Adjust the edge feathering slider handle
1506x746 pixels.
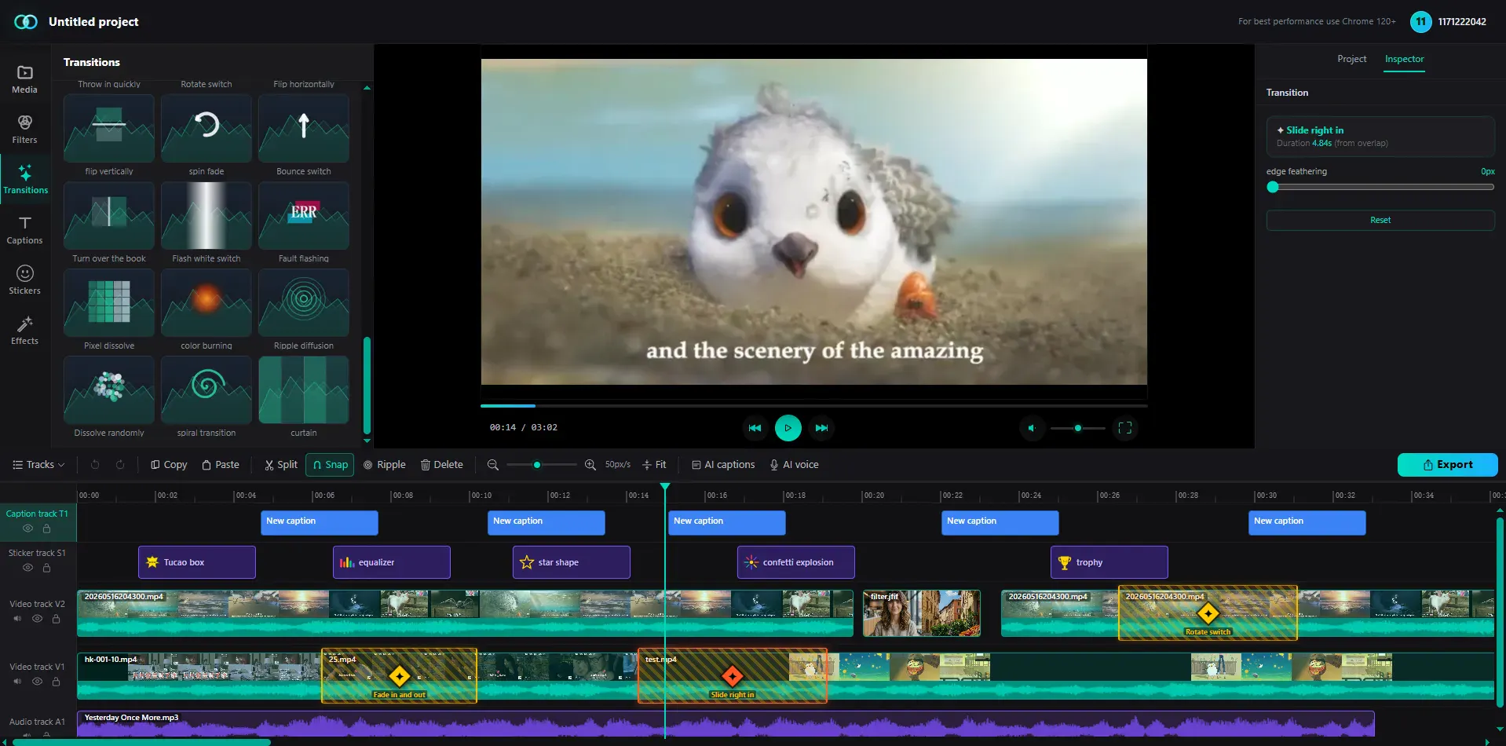(x=1273, y=187)
